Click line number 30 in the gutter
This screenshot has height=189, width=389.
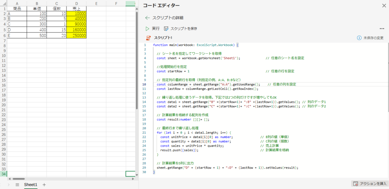pos(144,172)
